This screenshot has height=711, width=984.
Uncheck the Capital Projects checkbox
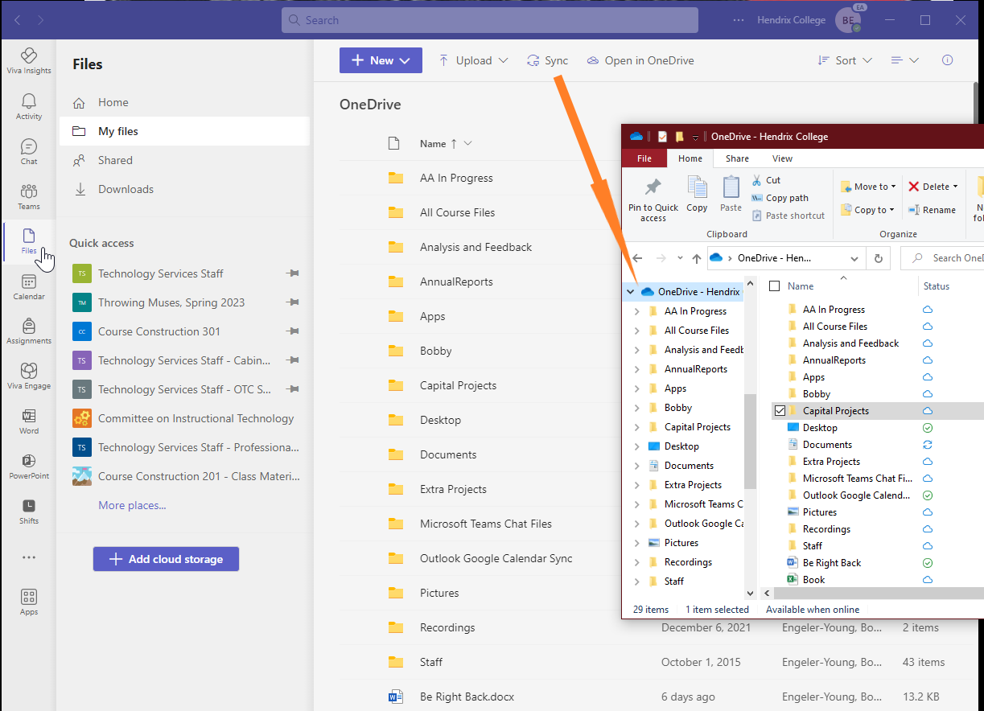point(779,411)
